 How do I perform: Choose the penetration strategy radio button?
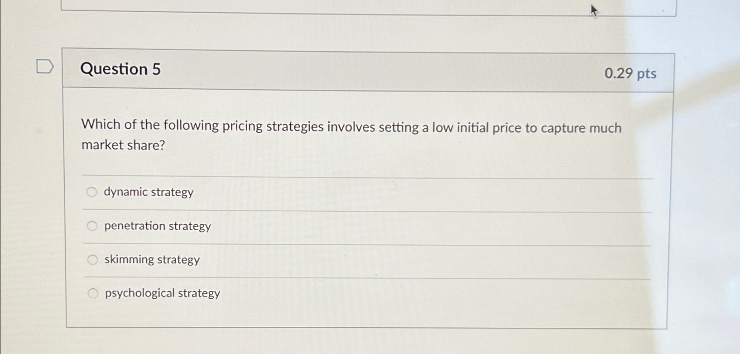[x=92, y=226]
